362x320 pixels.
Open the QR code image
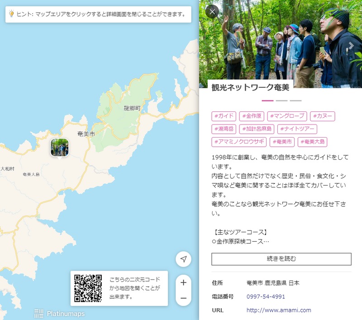tap(88, 288)
